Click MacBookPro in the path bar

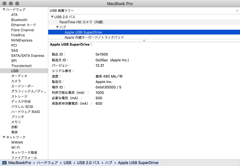point(20,163)
